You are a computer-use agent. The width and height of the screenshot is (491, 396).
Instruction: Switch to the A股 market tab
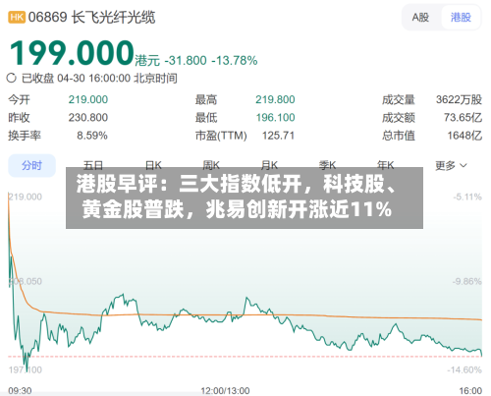(x=420, y=17)
